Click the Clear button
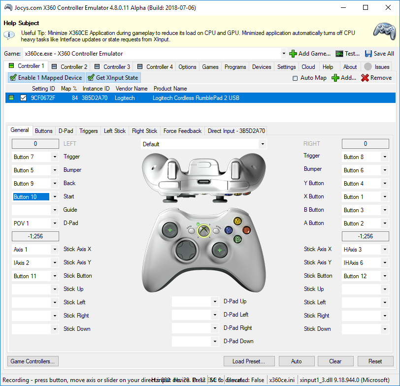 (x=335, y=361)
